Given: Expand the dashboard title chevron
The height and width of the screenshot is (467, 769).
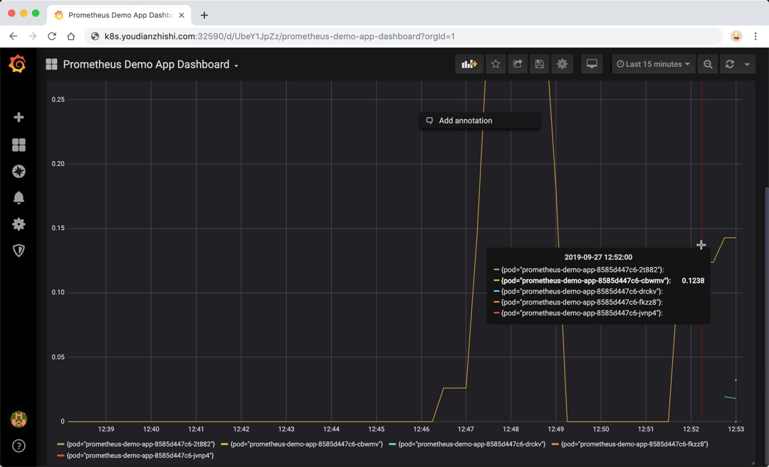Looking at the screenshot, I should [235, 64].
